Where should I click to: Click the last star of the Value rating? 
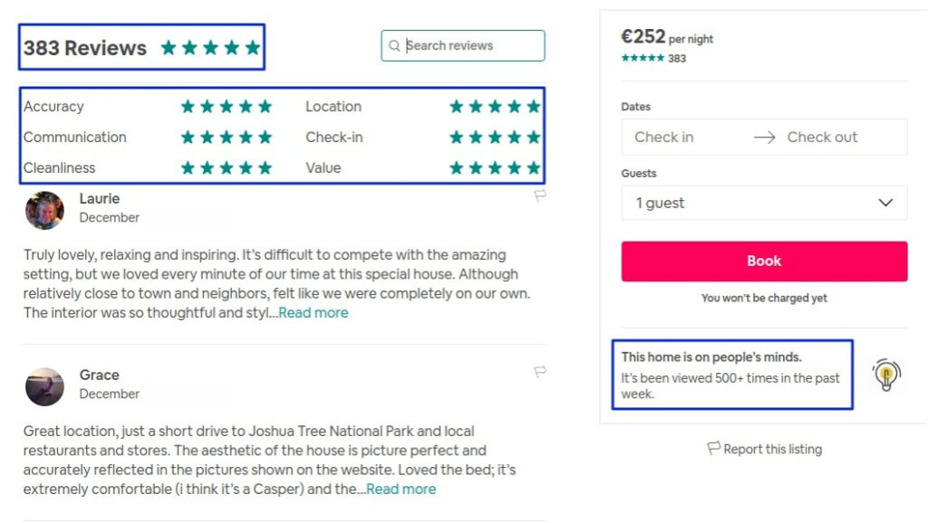(534, 167)
